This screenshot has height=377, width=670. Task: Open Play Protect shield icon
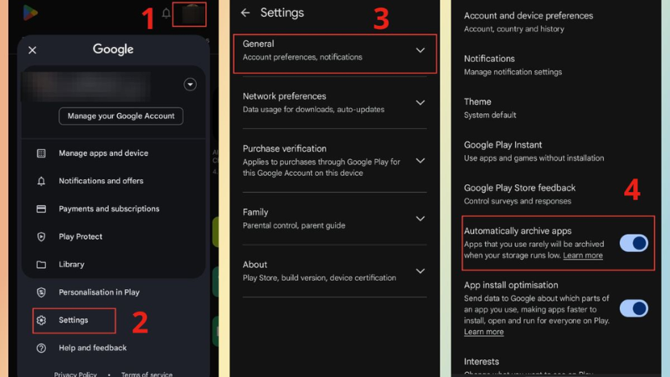(41, 237)
